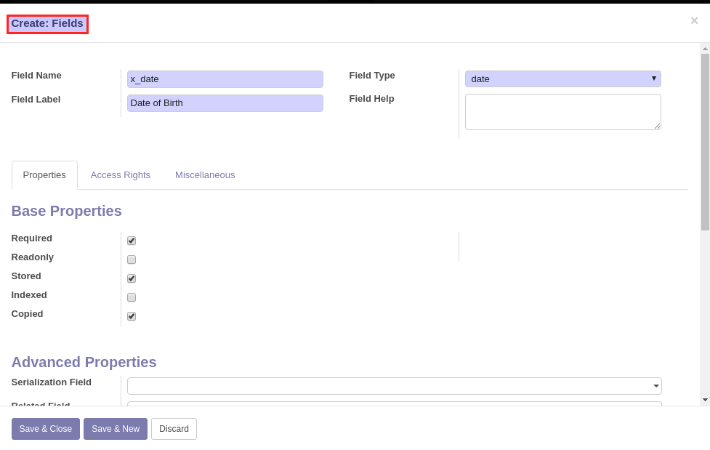
Task: Discard the new field
Action: (x=174, y=429)
